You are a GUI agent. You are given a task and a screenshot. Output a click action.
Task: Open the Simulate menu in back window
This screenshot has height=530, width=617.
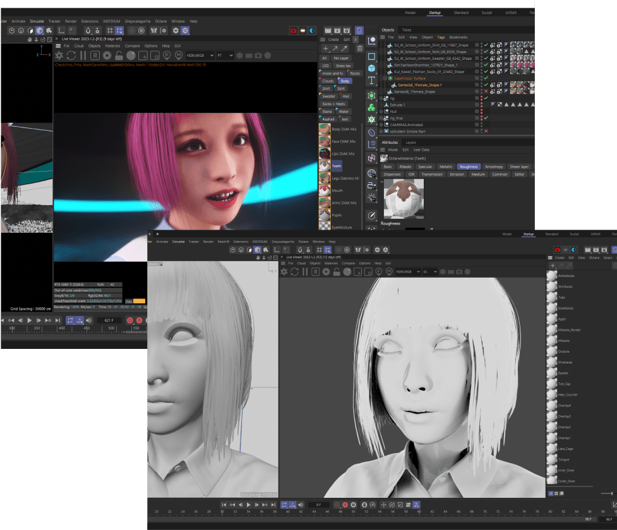[x=37, y=21]
